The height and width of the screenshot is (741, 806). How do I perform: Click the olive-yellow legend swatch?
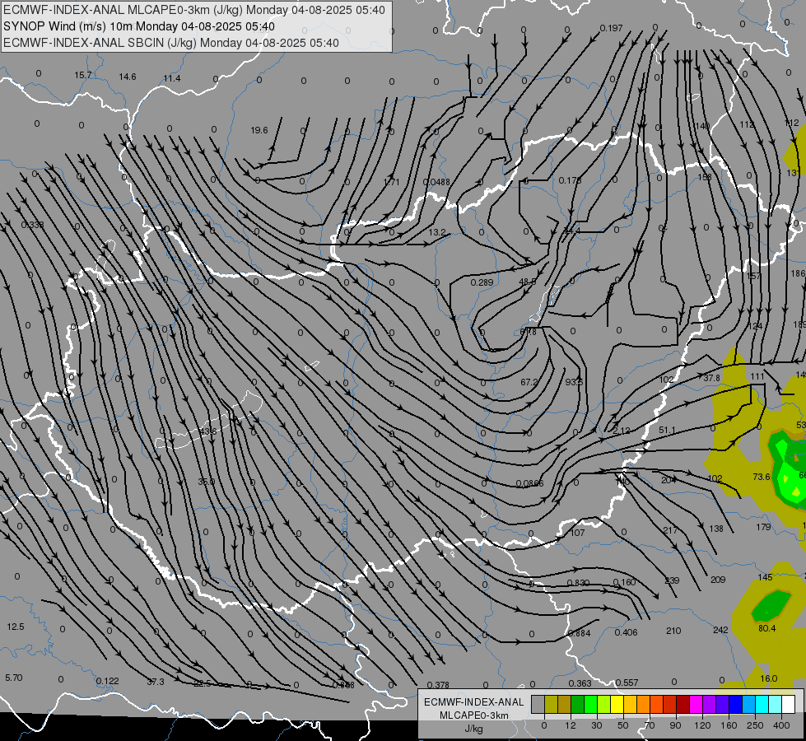tap(551, 704)
